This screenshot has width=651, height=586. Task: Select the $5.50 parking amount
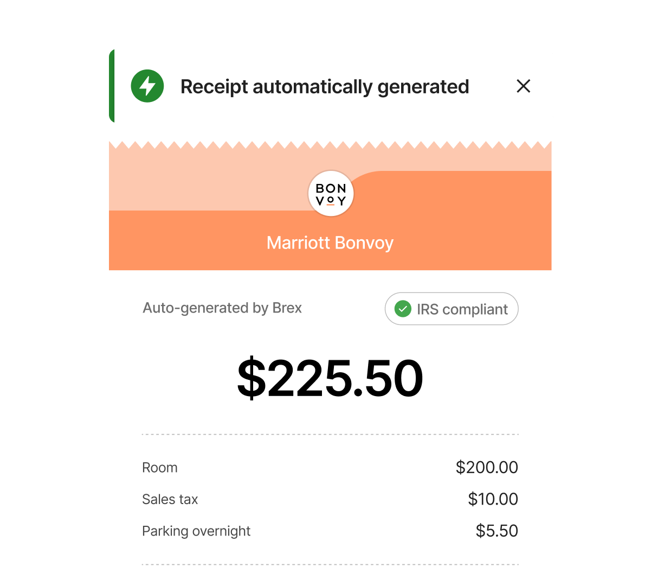click(x=497, y=531)
